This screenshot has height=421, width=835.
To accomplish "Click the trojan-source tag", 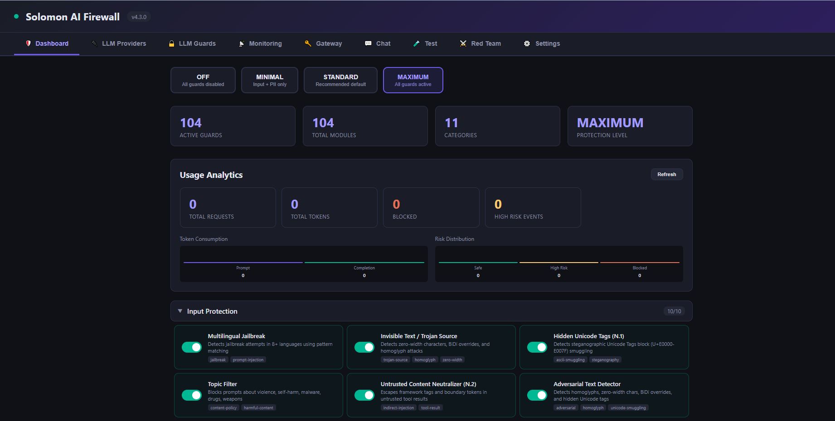I will click(x=395, y=360).
